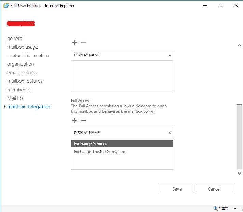Maximize the Edit User Mailbox window

tap(220, 5)
